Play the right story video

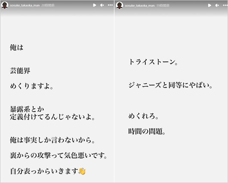pos(210,6)
